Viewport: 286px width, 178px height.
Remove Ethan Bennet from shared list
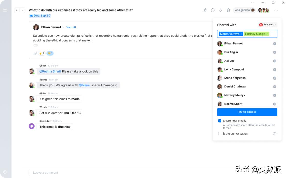[x=275, y=44]
